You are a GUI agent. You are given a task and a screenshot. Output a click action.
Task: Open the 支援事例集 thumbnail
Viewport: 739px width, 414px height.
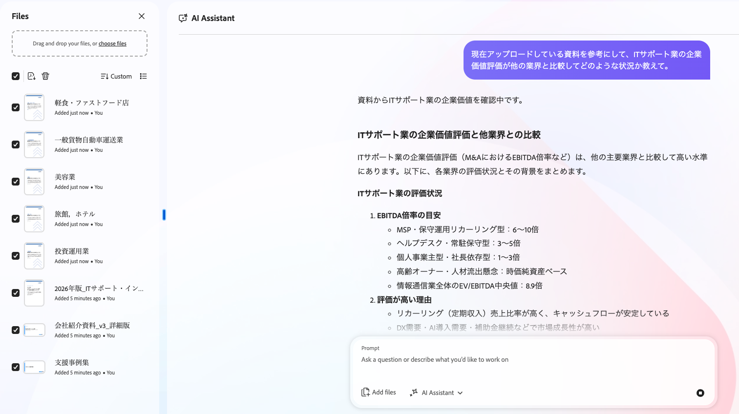click(x=34, y=367)
